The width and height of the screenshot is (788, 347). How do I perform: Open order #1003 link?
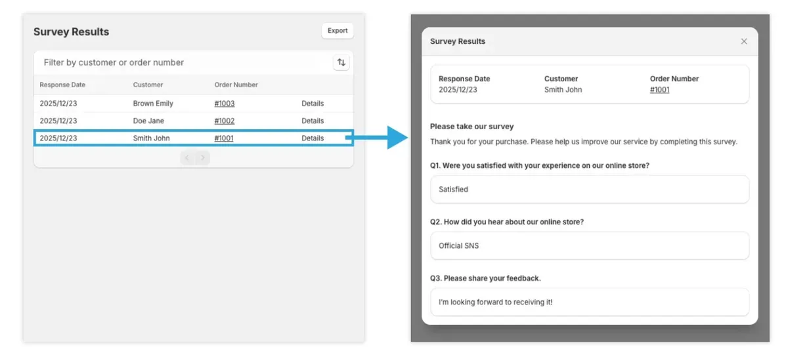coord(225,104)
